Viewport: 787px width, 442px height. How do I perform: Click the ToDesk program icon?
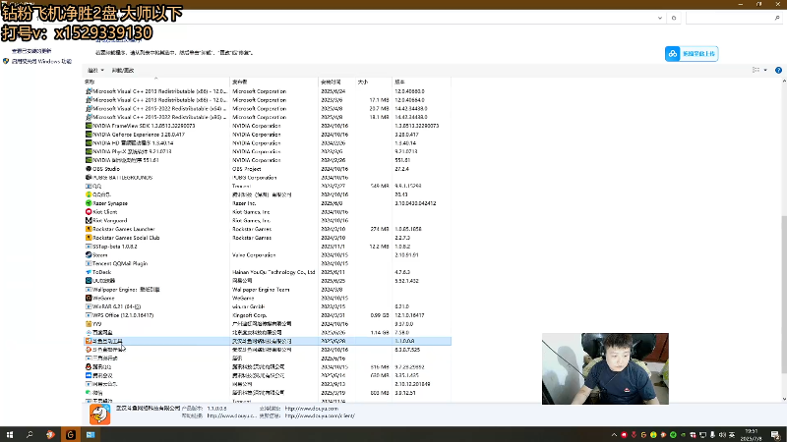coord(89,272)
